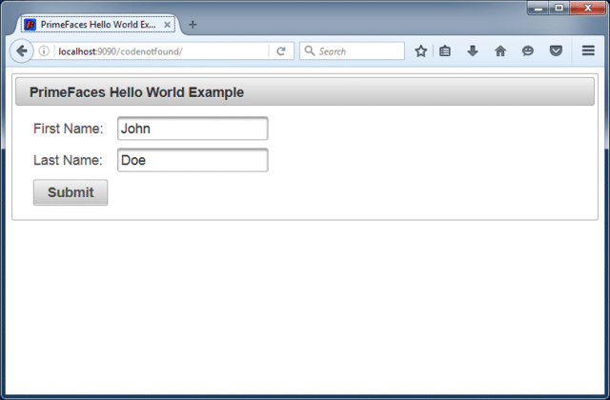Go to the Home page icon
This screenshot has height=400, width=610.
500,50
